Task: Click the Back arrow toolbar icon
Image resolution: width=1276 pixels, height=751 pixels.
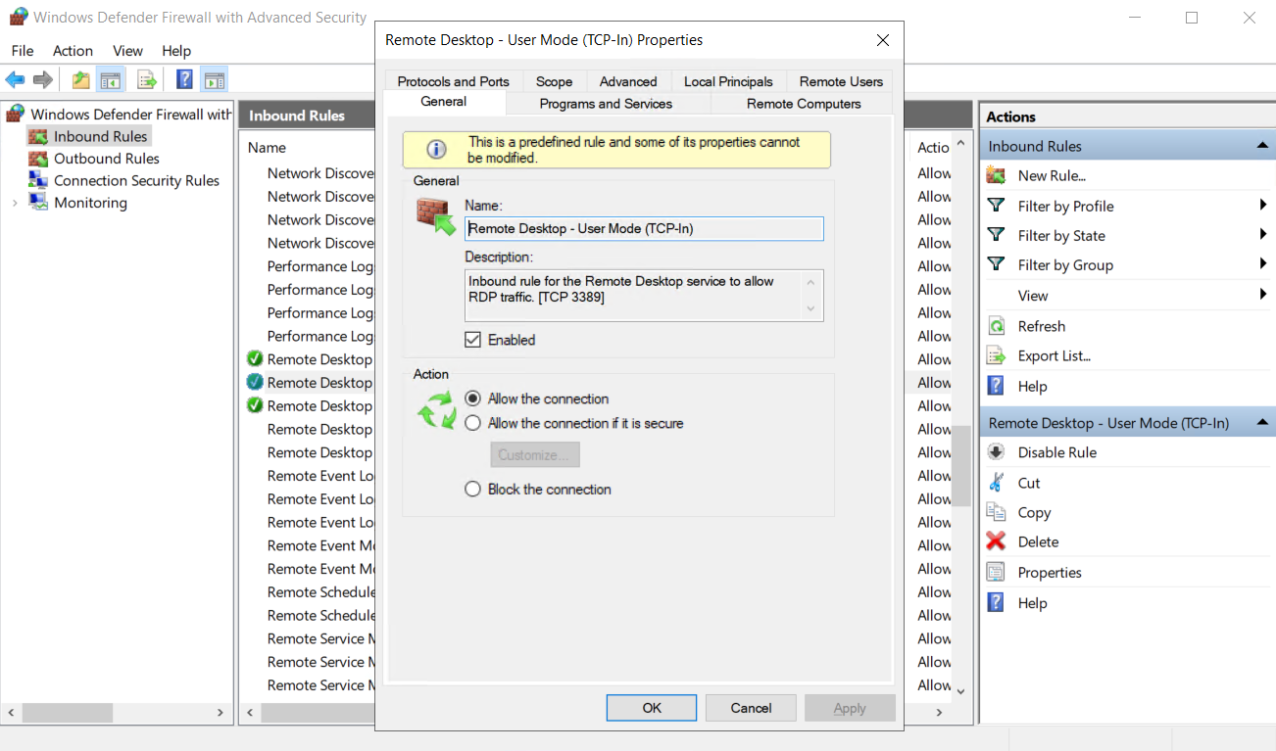Action: click(15, 80)
